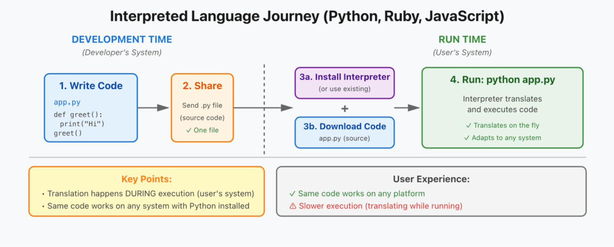614x247 pixels.
Task: Click the checkmark next to One file
Action: point(189,130)
